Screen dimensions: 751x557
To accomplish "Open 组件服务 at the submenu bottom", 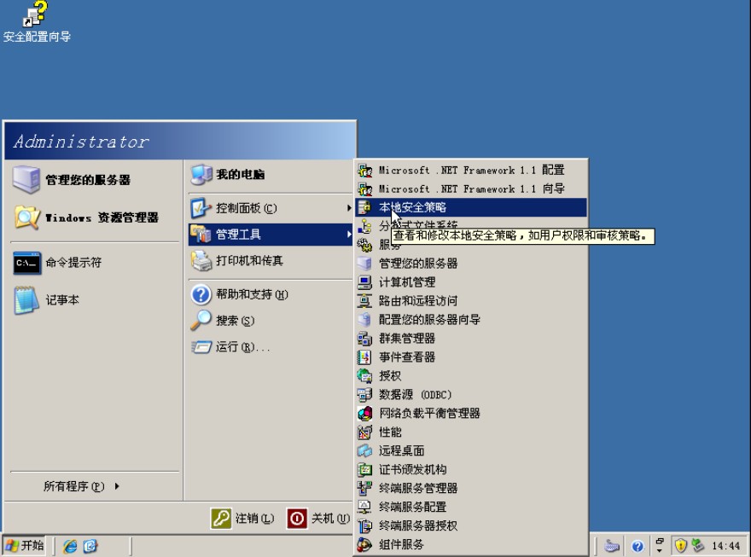I will (471, 544).
